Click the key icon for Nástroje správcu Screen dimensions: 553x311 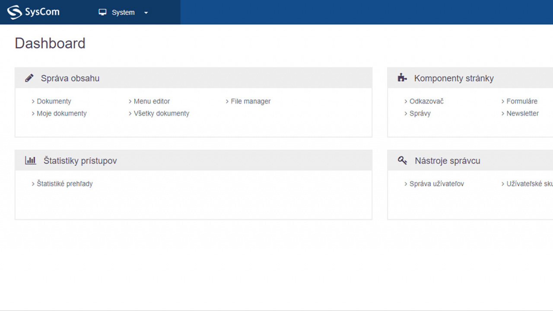pyautogui.click(x=403, y=161)
